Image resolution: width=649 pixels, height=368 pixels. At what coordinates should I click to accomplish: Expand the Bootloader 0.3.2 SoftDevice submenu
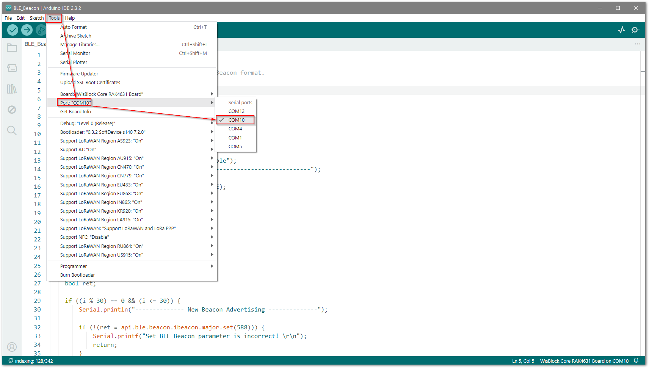pos(132,132)
